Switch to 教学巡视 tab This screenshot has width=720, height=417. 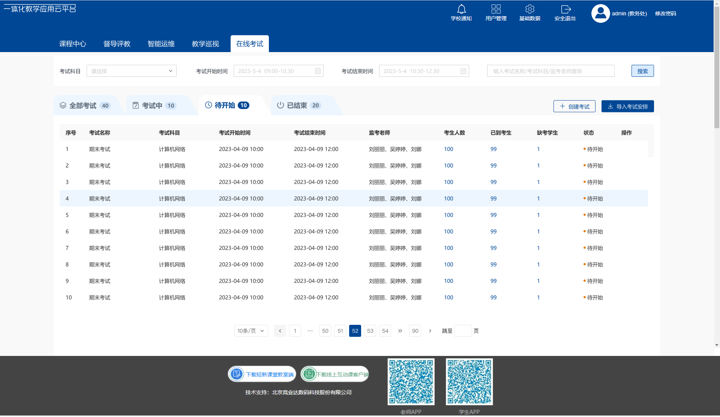pyautogui.click(x=205, y=44)
